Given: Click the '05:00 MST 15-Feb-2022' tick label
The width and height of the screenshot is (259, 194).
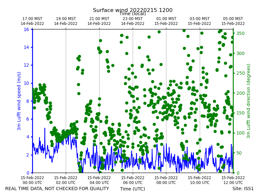Looking at the screenshot, I should [x=233, y=21].
